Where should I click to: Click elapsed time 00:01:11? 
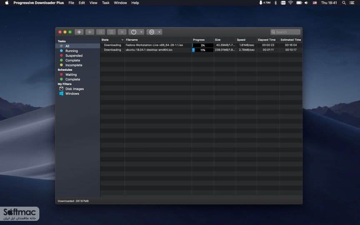tap(268, 50)
